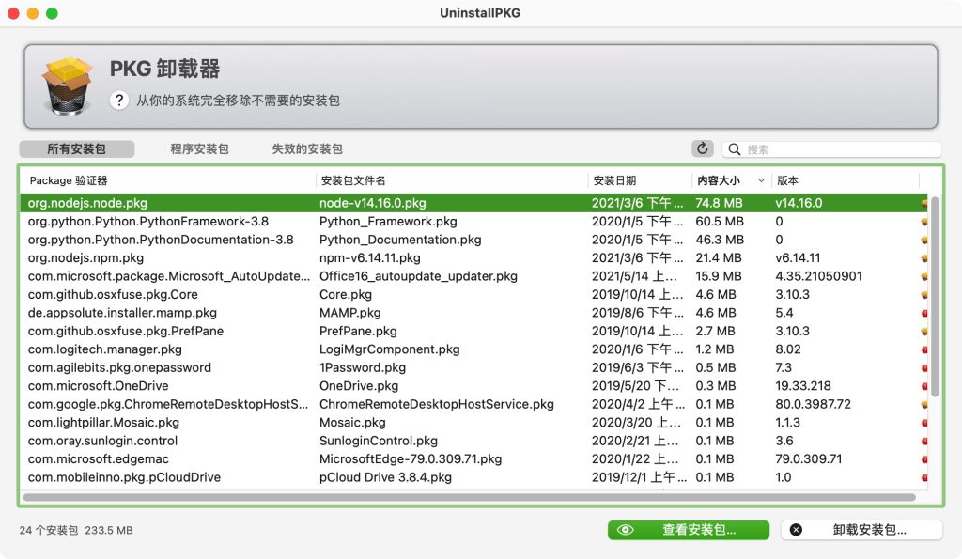Click the help question mark icon

tap(119, 100)
